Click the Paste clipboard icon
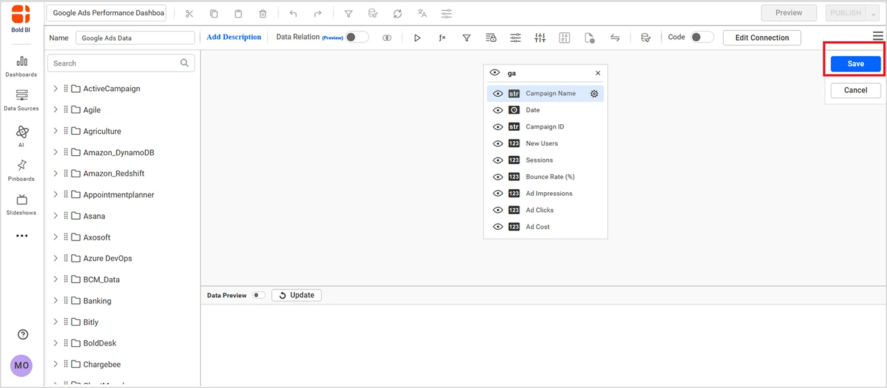Screen dimensions: 887x388 pos(238,13)
